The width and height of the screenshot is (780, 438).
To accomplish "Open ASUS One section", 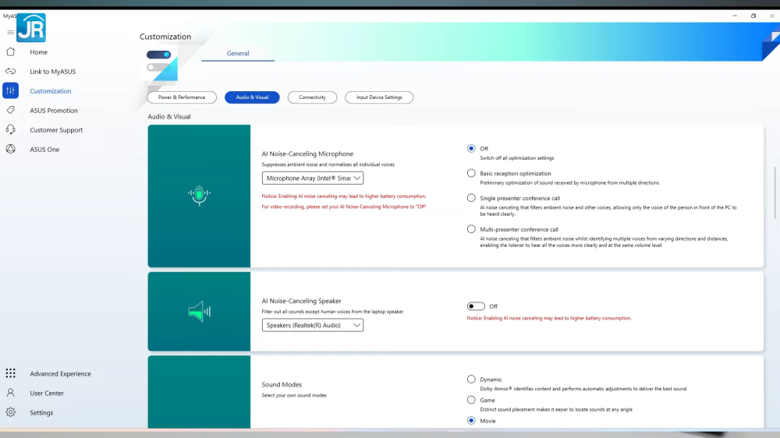I will point(44,149).
